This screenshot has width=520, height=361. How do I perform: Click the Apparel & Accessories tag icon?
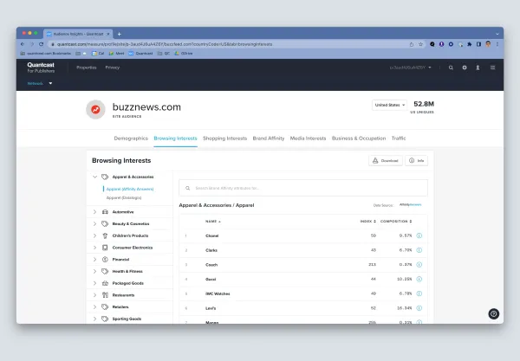(105, 177)
